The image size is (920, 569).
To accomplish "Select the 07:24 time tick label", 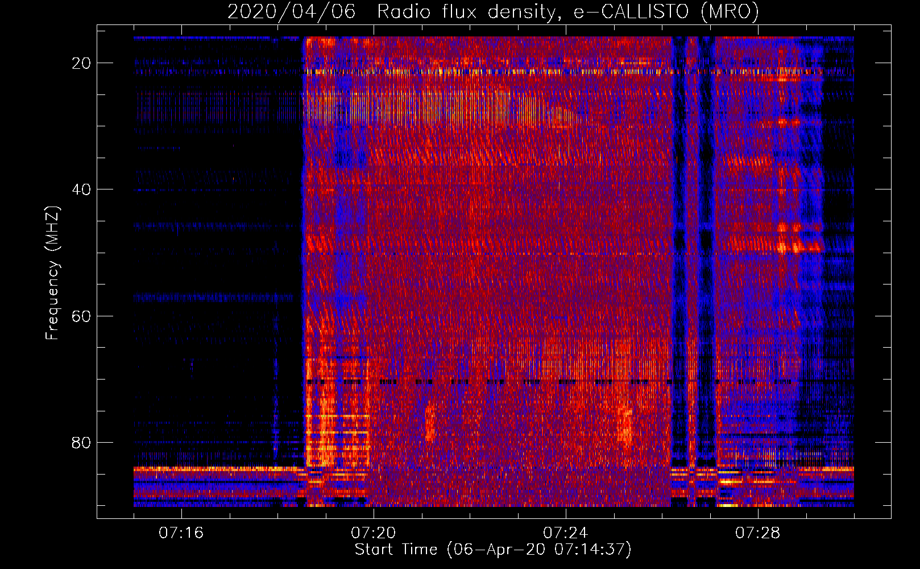I will click(566, 533).
